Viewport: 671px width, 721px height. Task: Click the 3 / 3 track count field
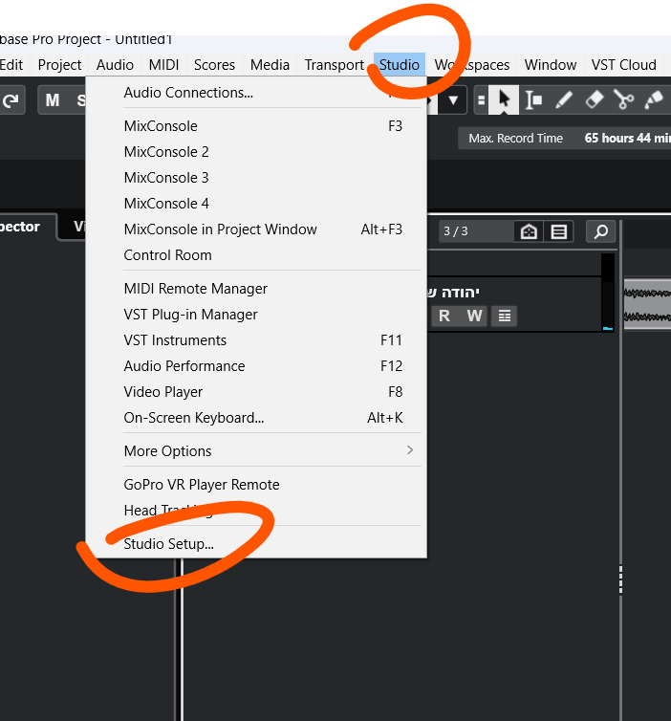[476, 231]
